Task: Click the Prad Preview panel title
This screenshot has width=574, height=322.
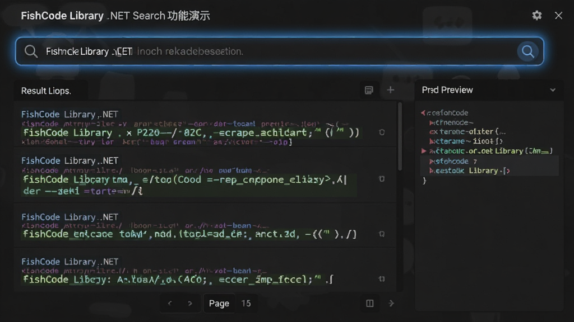Action: (x=447, y=90)
